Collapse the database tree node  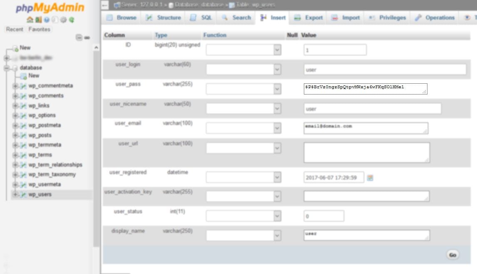(7, 67)
